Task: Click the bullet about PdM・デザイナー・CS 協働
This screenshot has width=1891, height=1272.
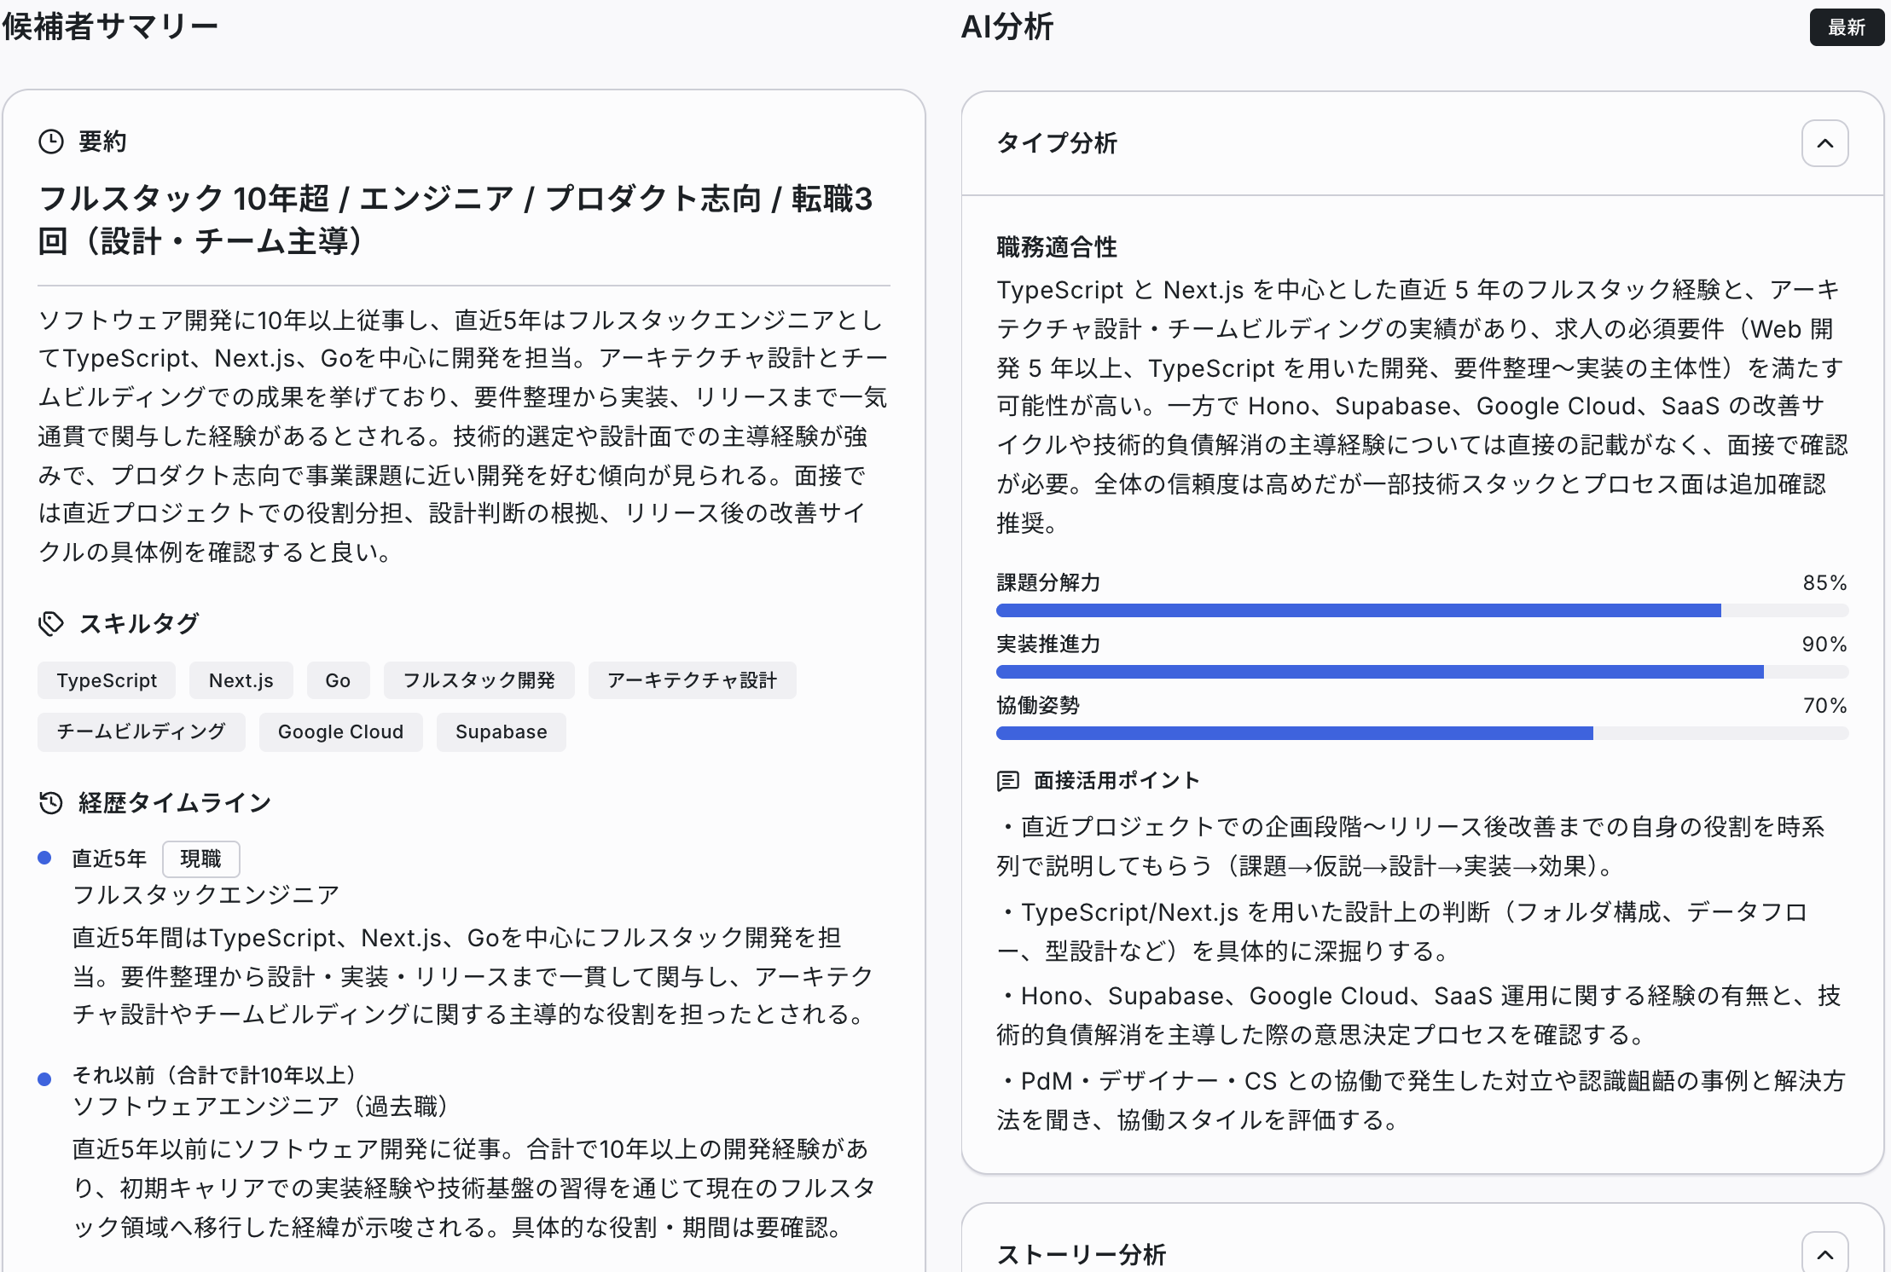Action: (1422, 1100)
